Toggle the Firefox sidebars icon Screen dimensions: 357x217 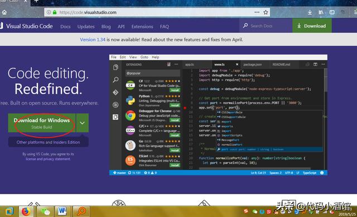click(x=332, y=12)
